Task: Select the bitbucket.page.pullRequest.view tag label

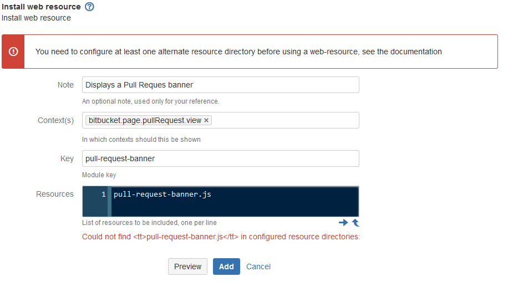Action: coord(145,120)
